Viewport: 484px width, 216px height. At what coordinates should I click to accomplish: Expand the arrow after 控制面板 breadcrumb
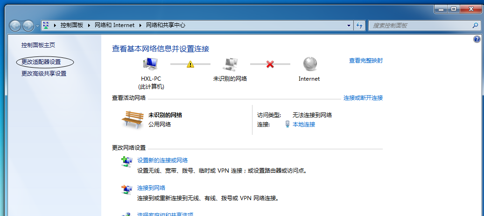89,25
